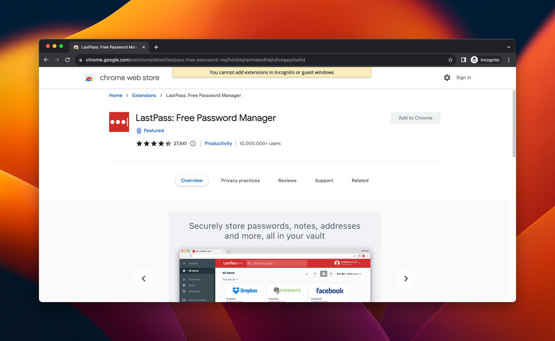Click the Sign in link in Web Store

[x=463, y=77]
